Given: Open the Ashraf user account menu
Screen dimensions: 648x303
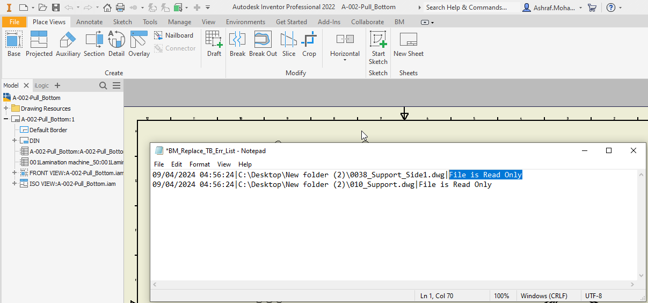Looking at the screenshot, I should (x=552, y=8).
